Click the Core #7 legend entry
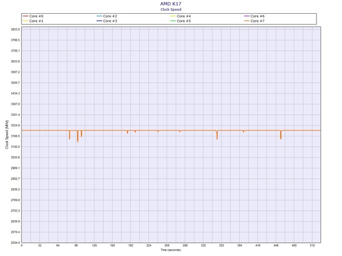Viewport: 342px width, 256px height. point(254,21)
